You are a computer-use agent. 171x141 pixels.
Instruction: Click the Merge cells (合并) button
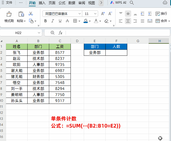pos(161,21)
